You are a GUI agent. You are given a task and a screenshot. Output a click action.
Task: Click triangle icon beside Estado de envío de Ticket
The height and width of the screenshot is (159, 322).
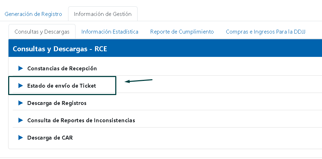click(21, 86)
